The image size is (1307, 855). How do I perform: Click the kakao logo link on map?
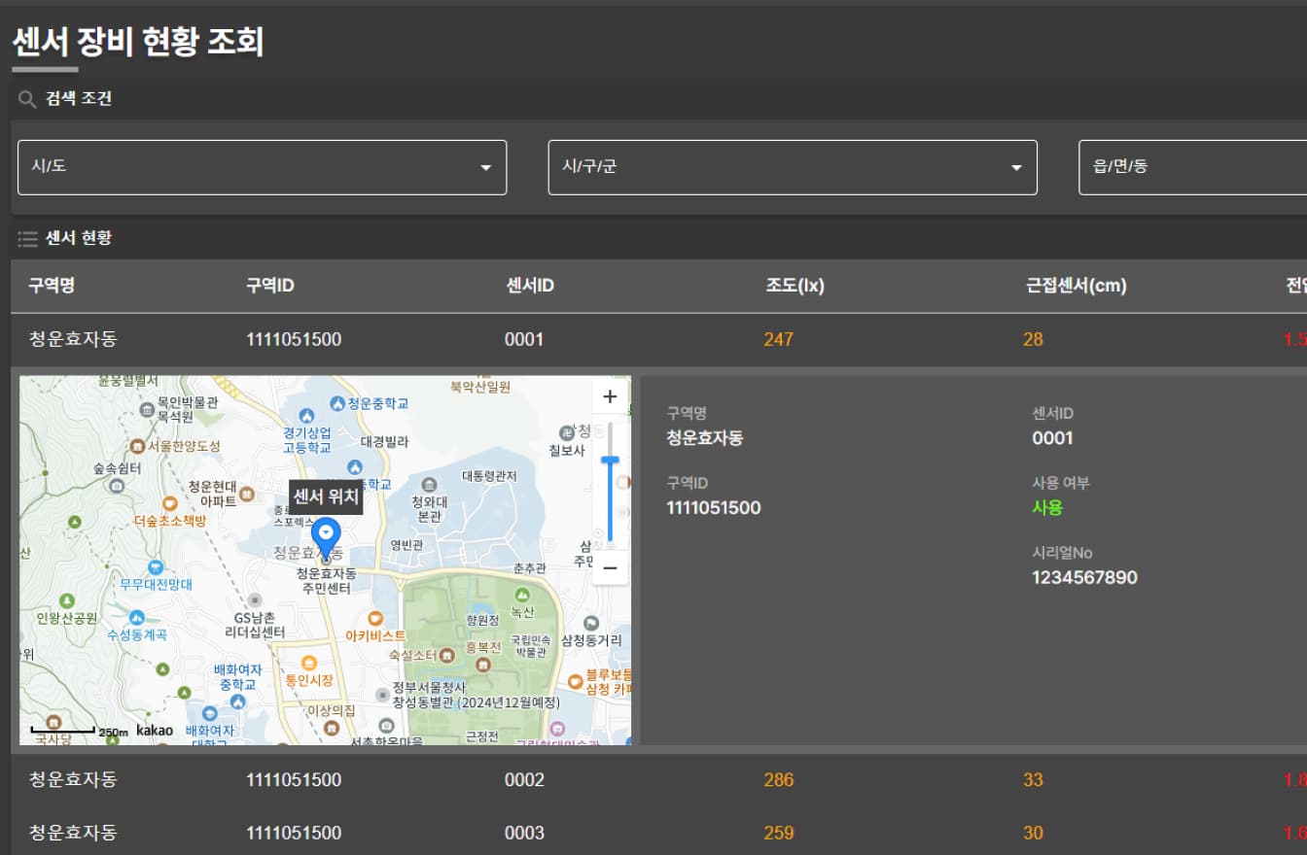pos(154,730)
